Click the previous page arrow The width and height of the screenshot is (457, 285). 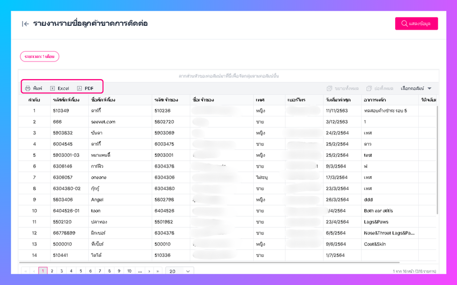click(x=34, y=271)
